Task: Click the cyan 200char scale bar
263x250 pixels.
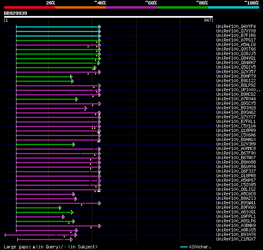Action: pyautogui.click(x=184, y=247)
